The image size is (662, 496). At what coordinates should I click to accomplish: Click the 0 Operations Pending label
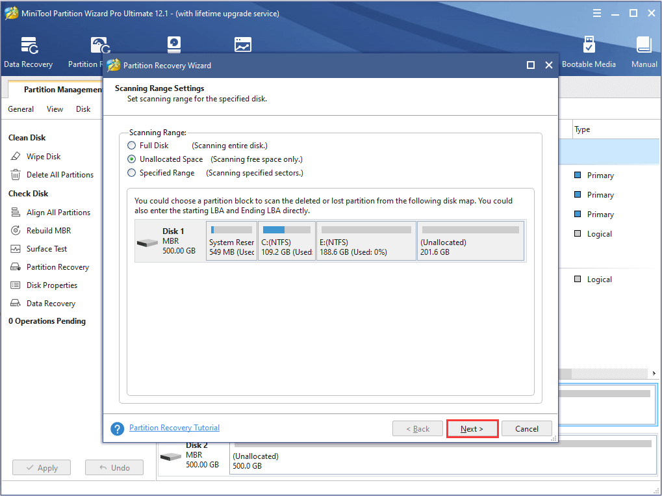point(47,321)
